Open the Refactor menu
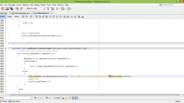Viewport: 184px width, 103px height. point(26,5)
